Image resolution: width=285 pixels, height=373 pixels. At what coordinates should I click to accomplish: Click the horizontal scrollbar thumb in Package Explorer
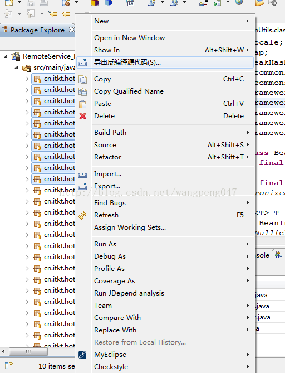pyautogui.click(x=28, y=351)
